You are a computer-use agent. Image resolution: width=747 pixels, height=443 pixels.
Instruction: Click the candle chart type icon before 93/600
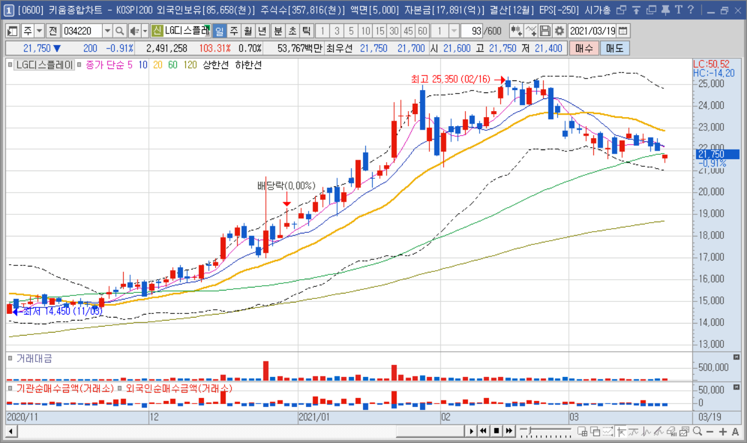click(x=516, y=31)
